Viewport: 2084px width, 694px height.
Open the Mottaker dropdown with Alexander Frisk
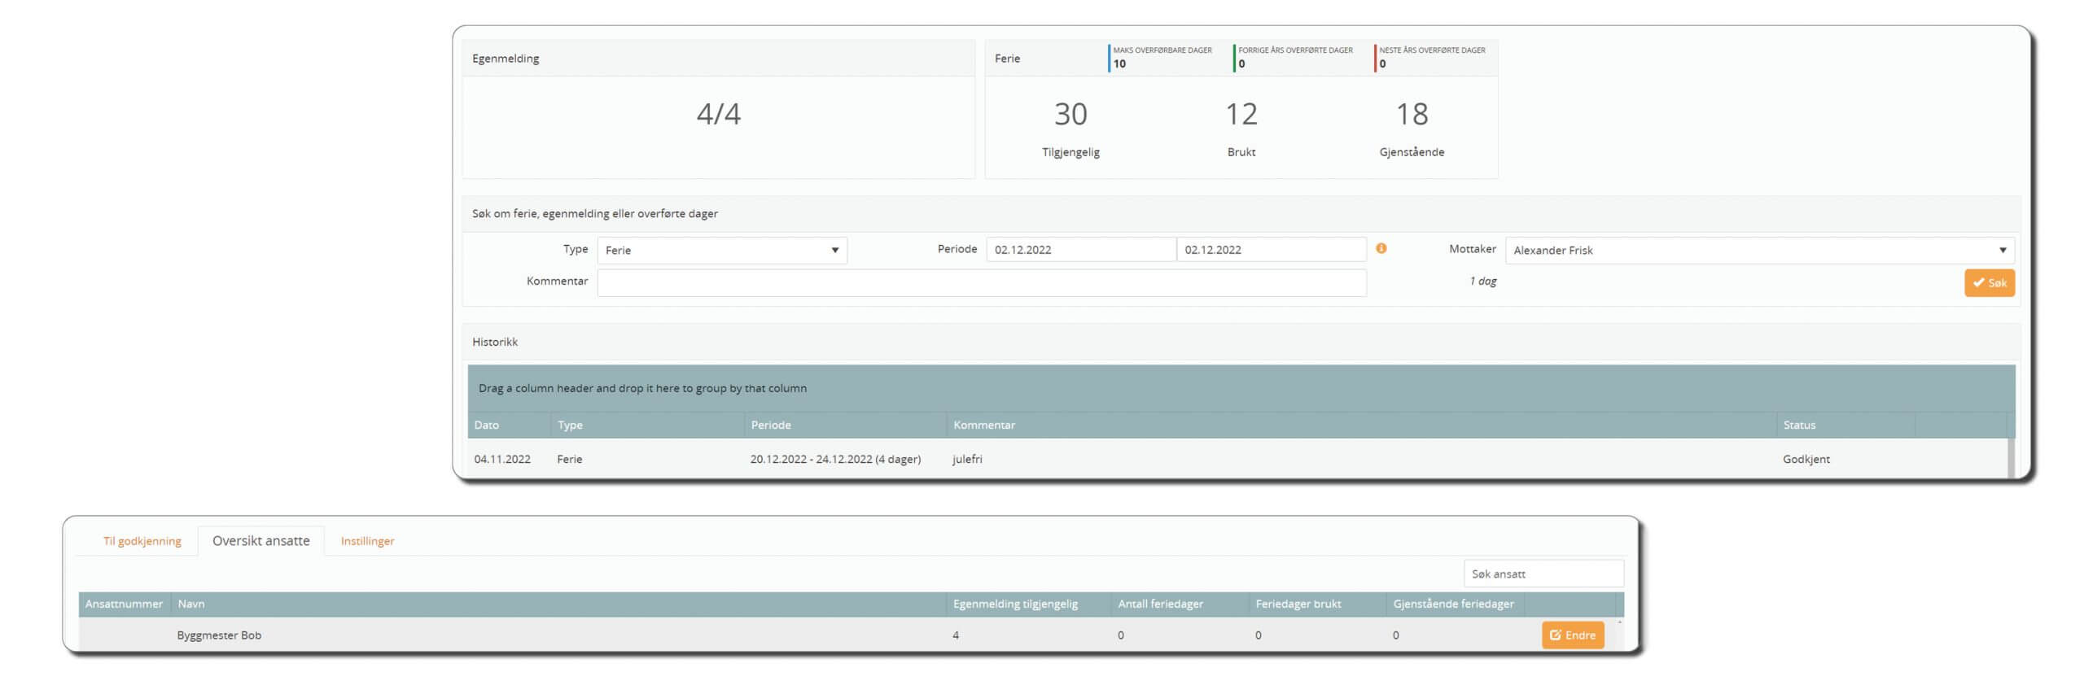[1760, 251]
